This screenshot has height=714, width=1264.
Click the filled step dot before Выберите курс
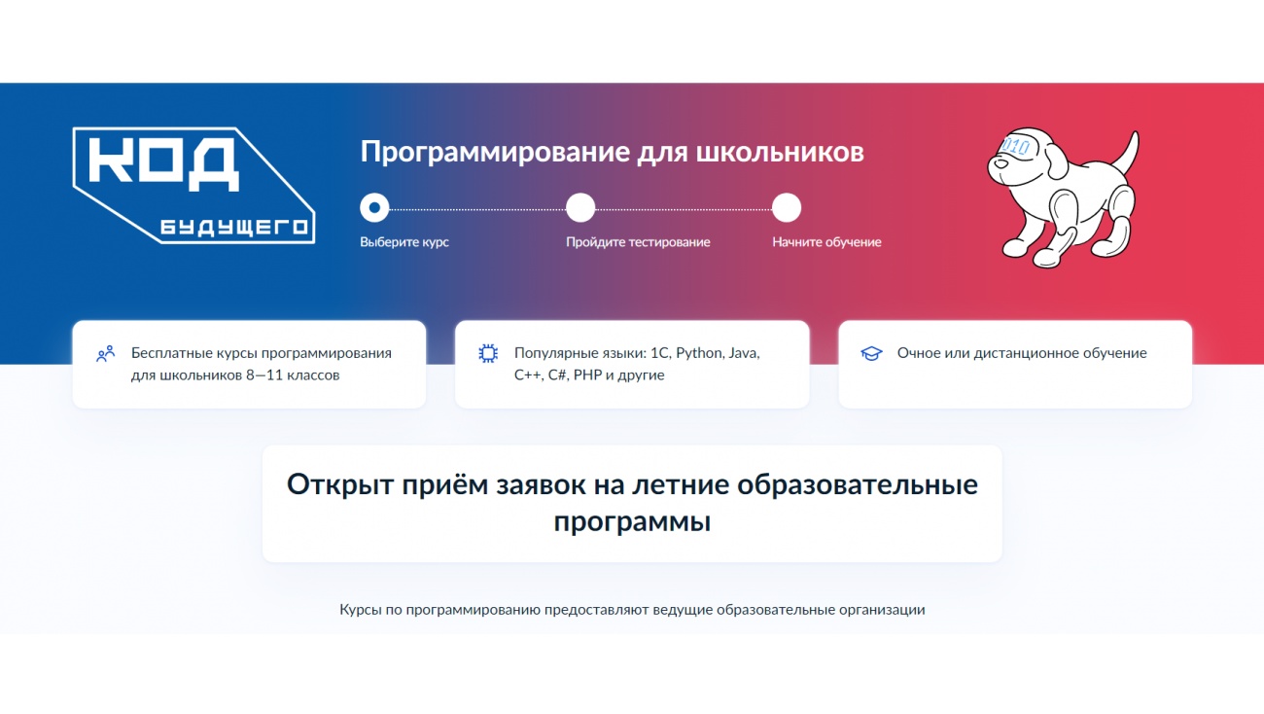point(374,207)
